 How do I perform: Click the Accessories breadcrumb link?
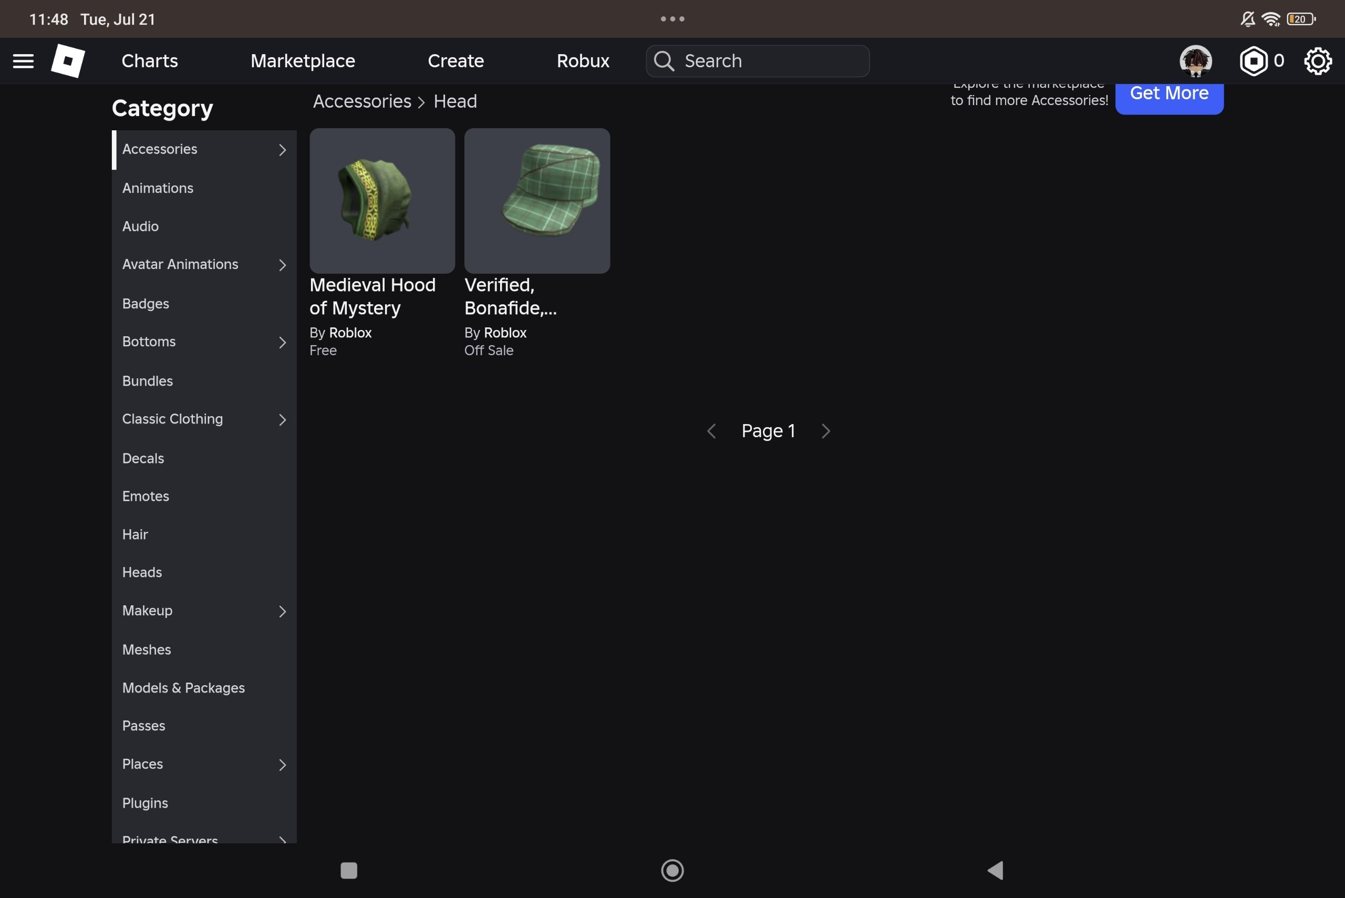pyautogui.click(x=362, y=101)
